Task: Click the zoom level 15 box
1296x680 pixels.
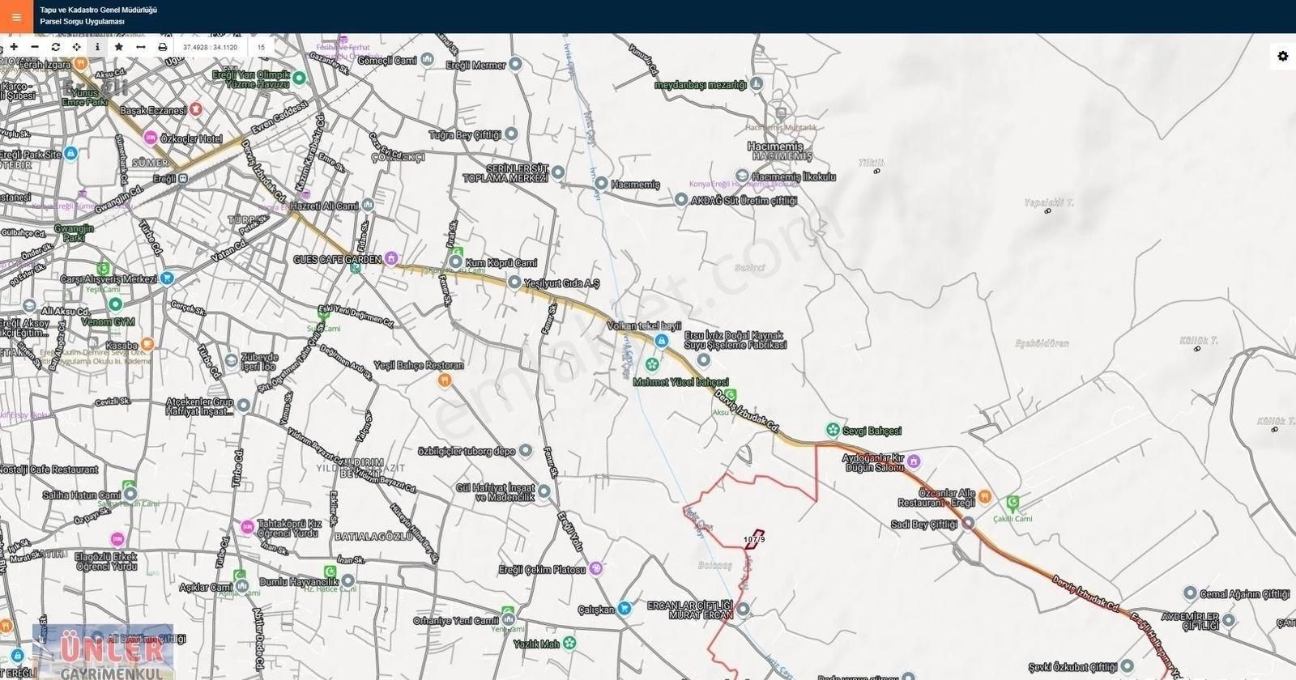Action: pos(261,47)
